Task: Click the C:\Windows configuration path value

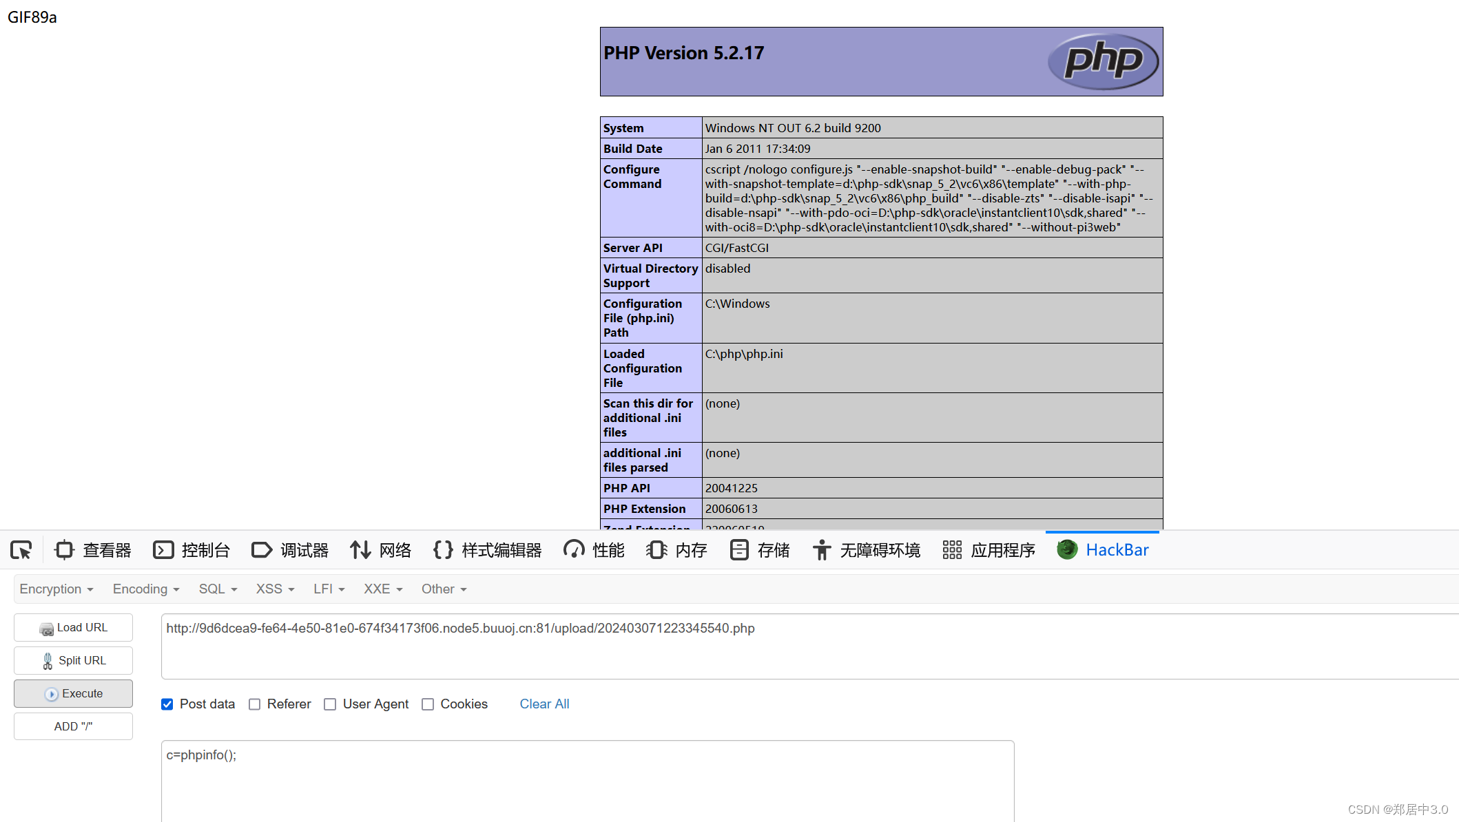Action: tap(738, 304)
